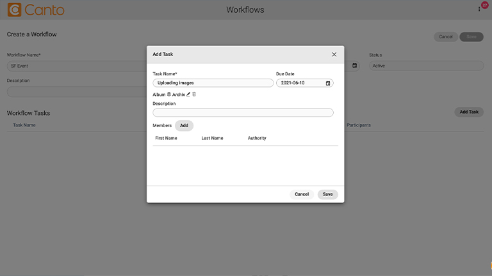
Task: Click the pencil edit icon next to Archiv
Action: pos(188,94)
